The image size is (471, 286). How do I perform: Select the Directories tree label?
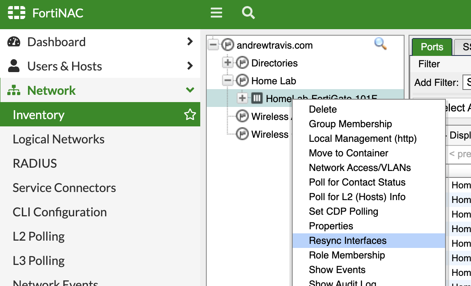point(274,63)
